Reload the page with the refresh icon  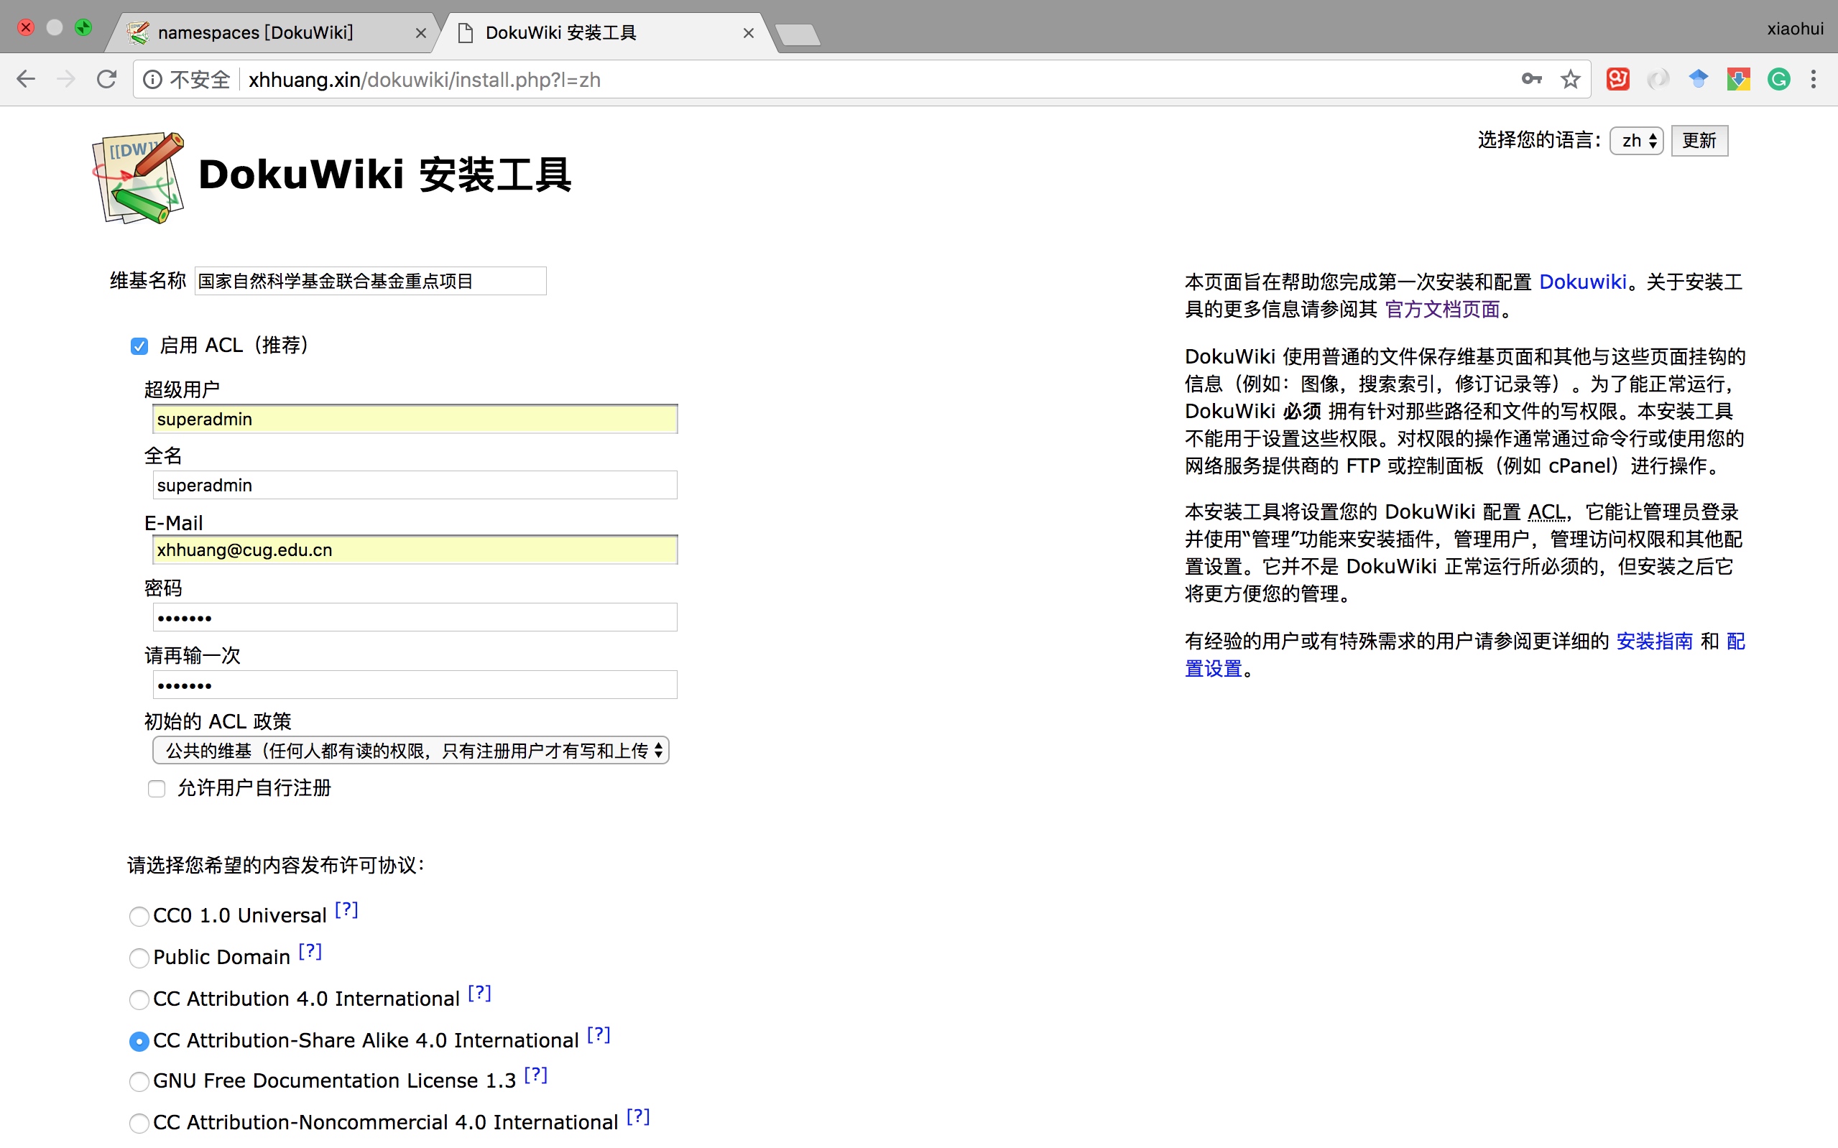tap(107, 79)
